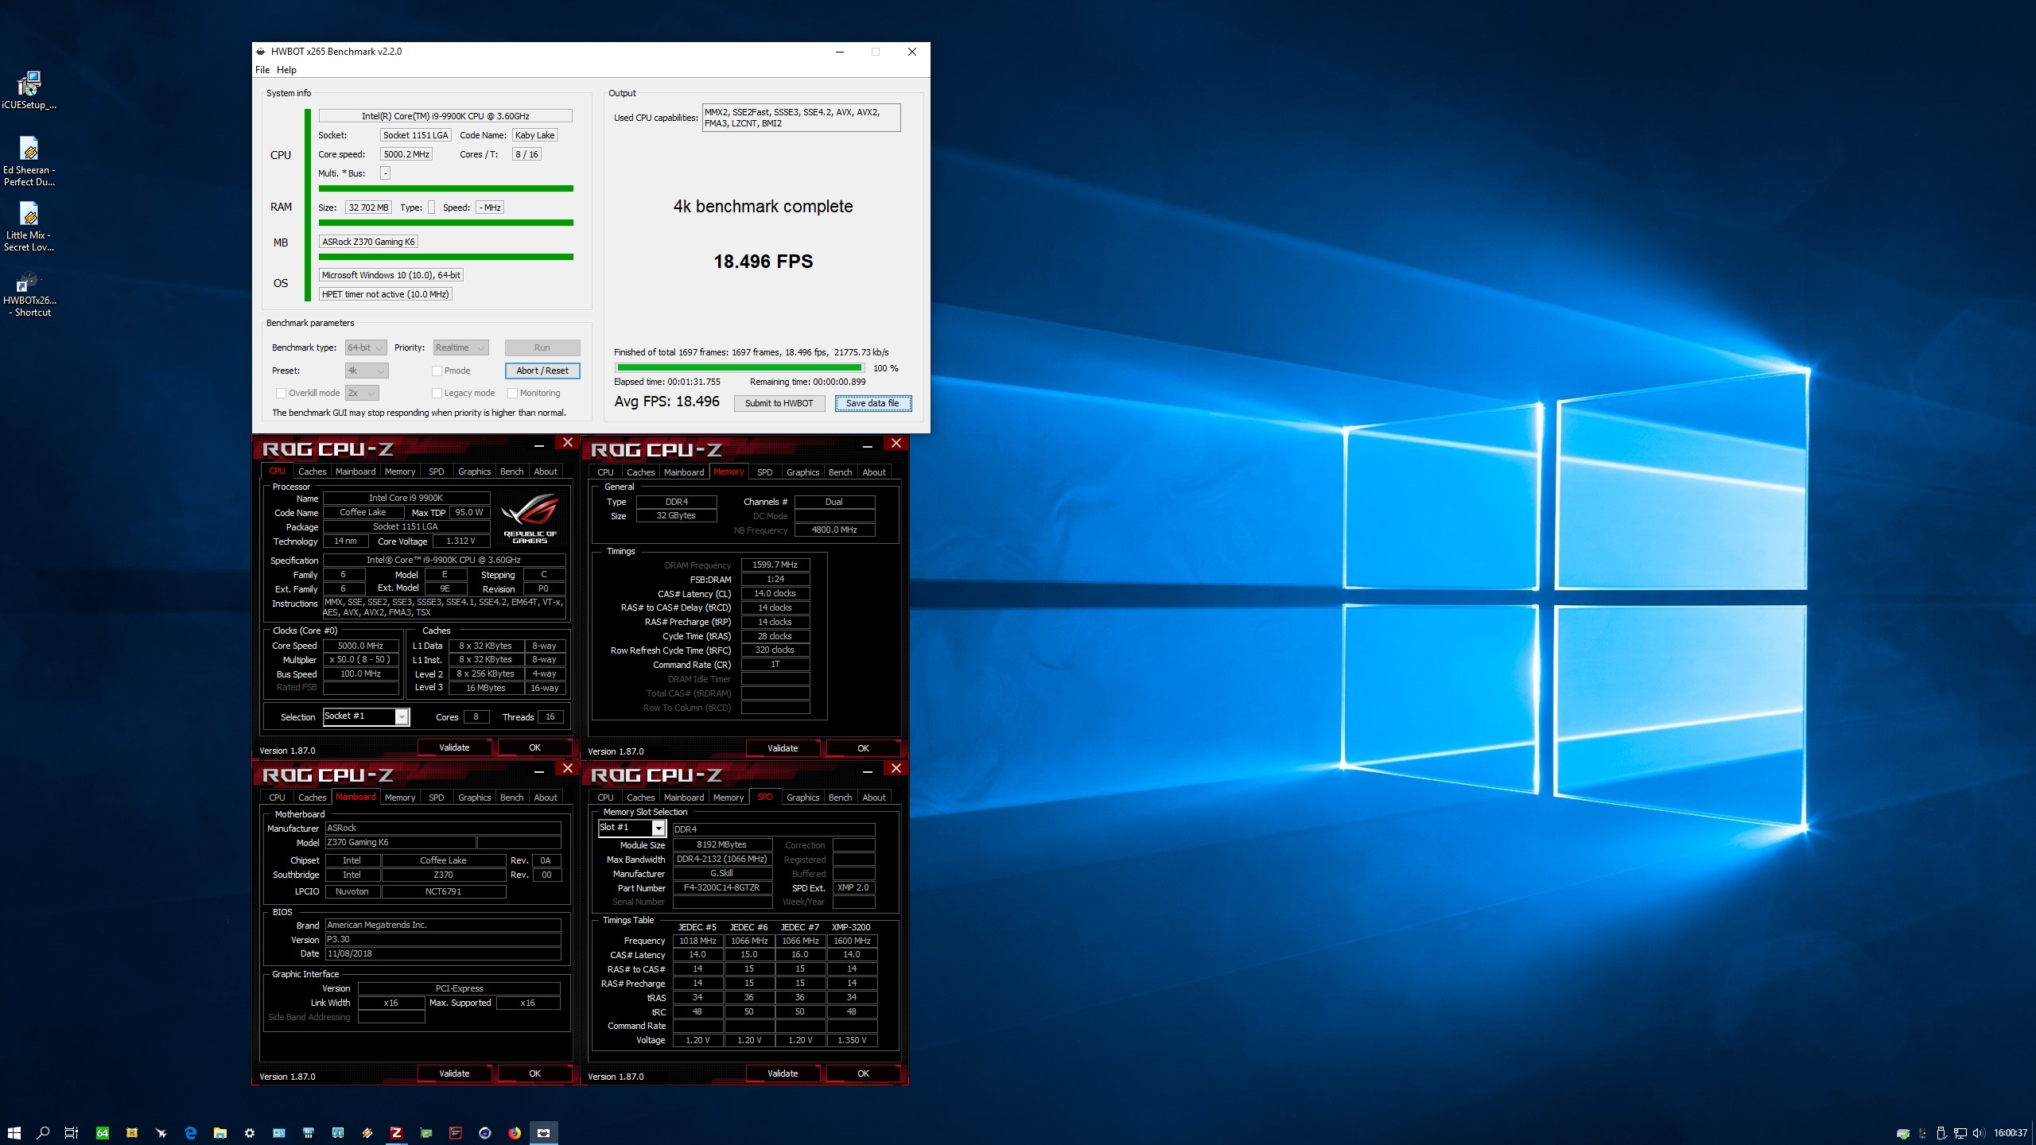The height and width of the screenshot is (1145, 2036).
Task: Click the ASRock Z370 Gaming K6 field
Action: tap(368, 242)
